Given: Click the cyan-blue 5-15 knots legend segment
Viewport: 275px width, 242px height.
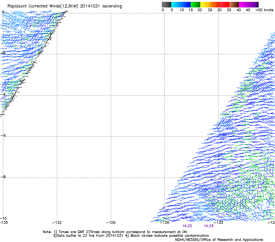Looking at the screenshot, I should click(181, 4).
